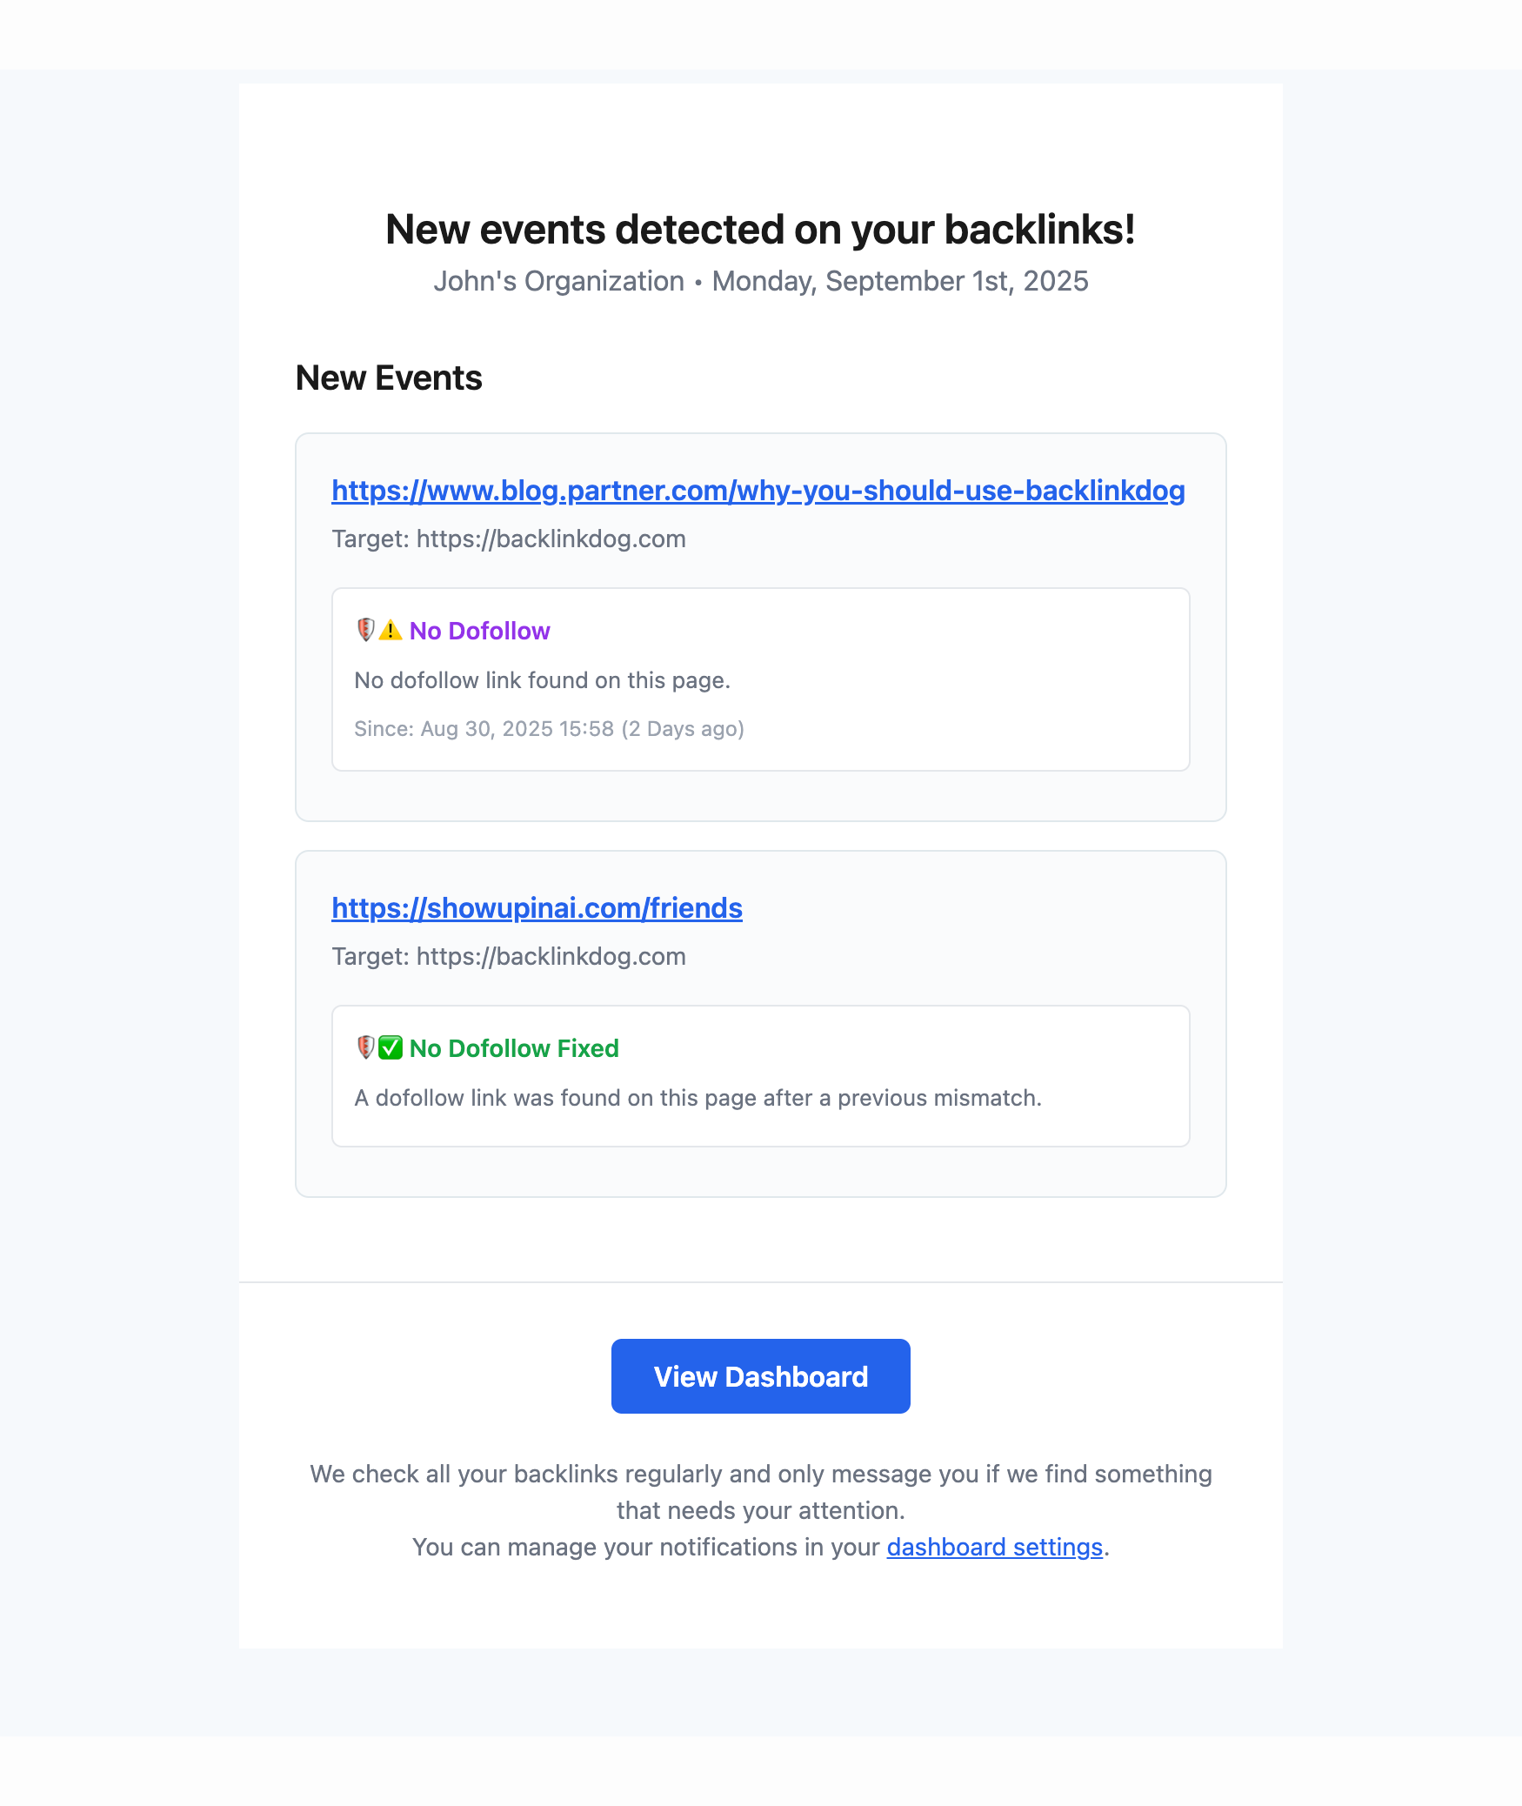Image resolution: width=1522 pixels, height=1806 pixels.
Task: Click the yellow warning triangle icon
Action: pyautogui.click(x=391, y=630)
